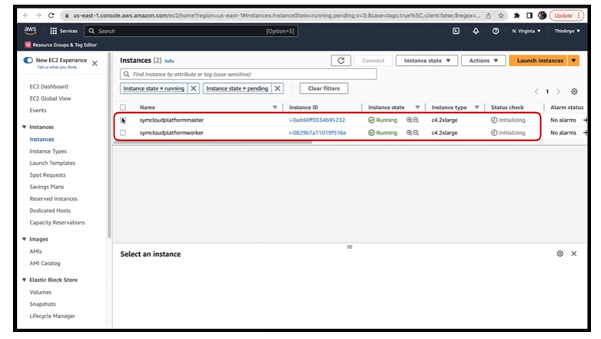
Task: Go to the previous results page arrow
Action: pyautogui.click(x=536, y=91)
